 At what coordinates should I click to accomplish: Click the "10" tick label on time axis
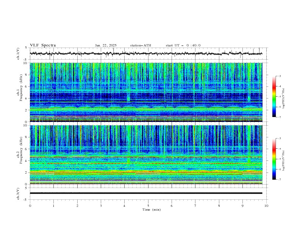coord(266,206)
